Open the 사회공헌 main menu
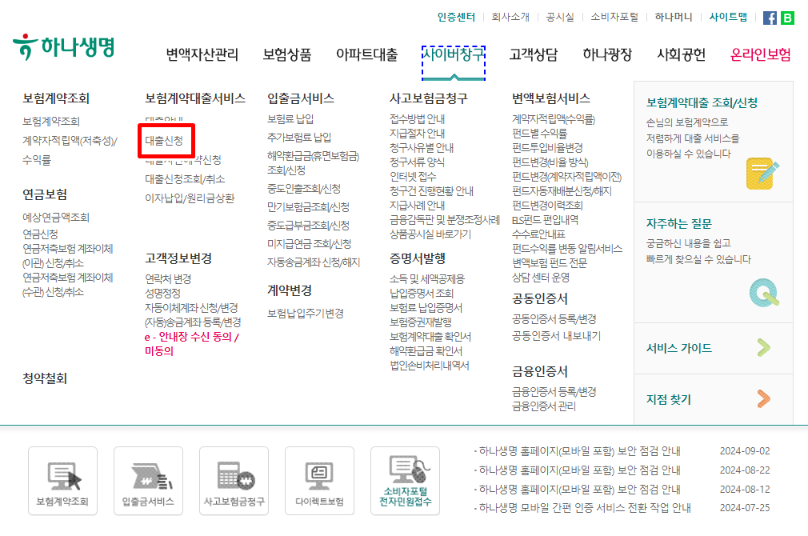Screen dimensions: 808x536 pos(682,54)
